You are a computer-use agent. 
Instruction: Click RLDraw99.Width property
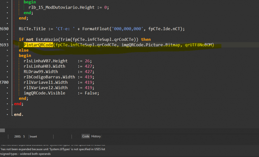coord(41,72)
